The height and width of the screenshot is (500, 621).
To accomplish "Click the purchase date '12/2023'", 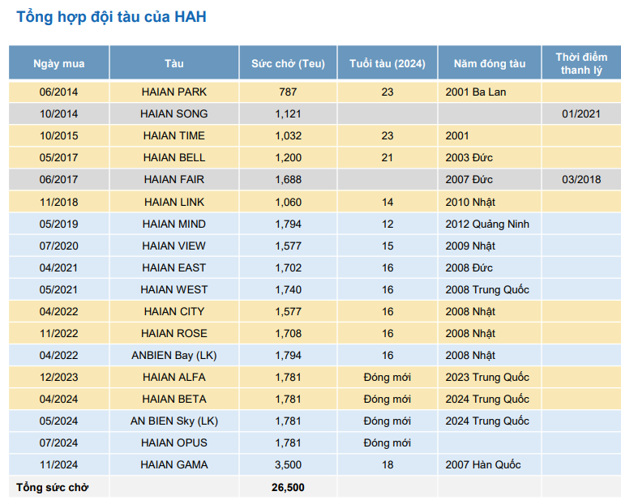I will [58, 377].
